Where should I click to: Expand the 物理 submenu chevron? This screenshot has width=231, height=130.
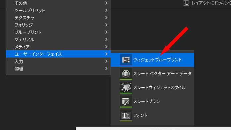[x=106, y=68]
